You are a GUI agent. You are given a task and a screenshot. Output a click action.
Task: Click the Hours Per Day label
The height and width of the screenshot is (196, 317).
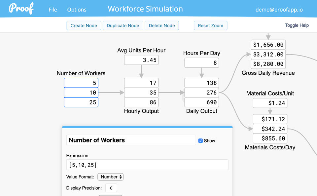(201, 53)
